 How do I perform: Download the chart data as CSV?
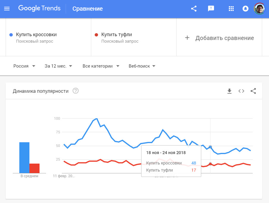coord(229,91)
